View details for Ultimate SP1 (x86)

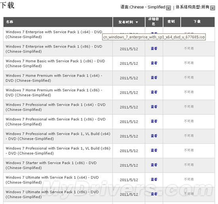(x=154, y=194)
